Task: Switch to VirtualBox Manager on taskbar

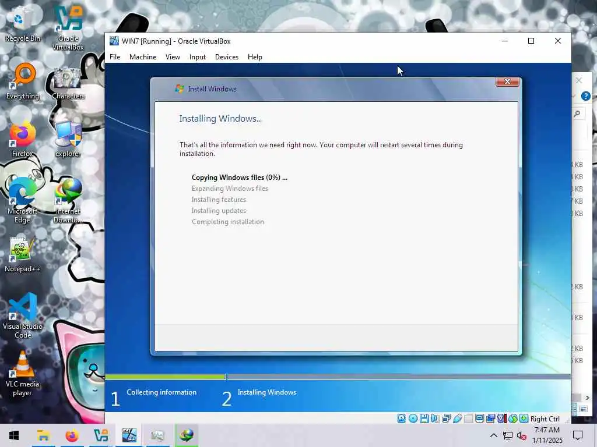Action: tap(101, 435)
